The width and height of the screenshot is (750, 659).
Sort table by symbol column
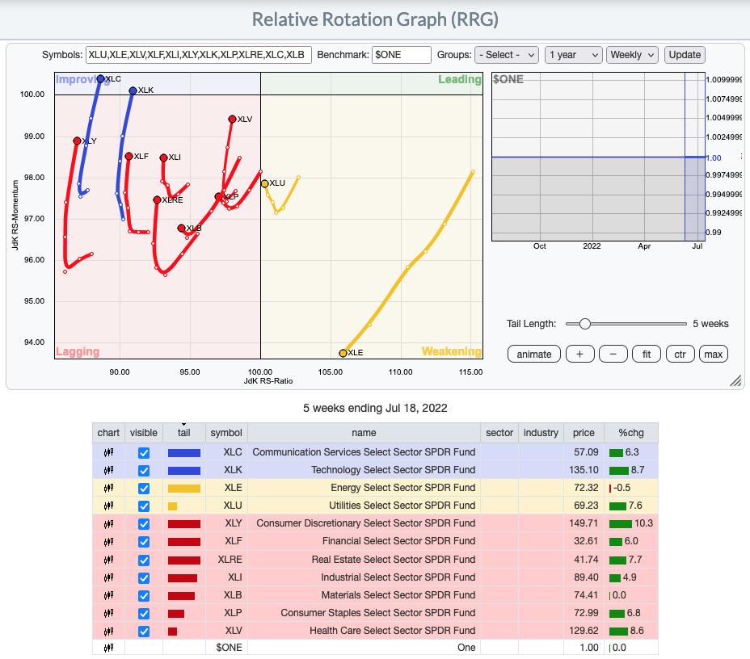(226, 433)
